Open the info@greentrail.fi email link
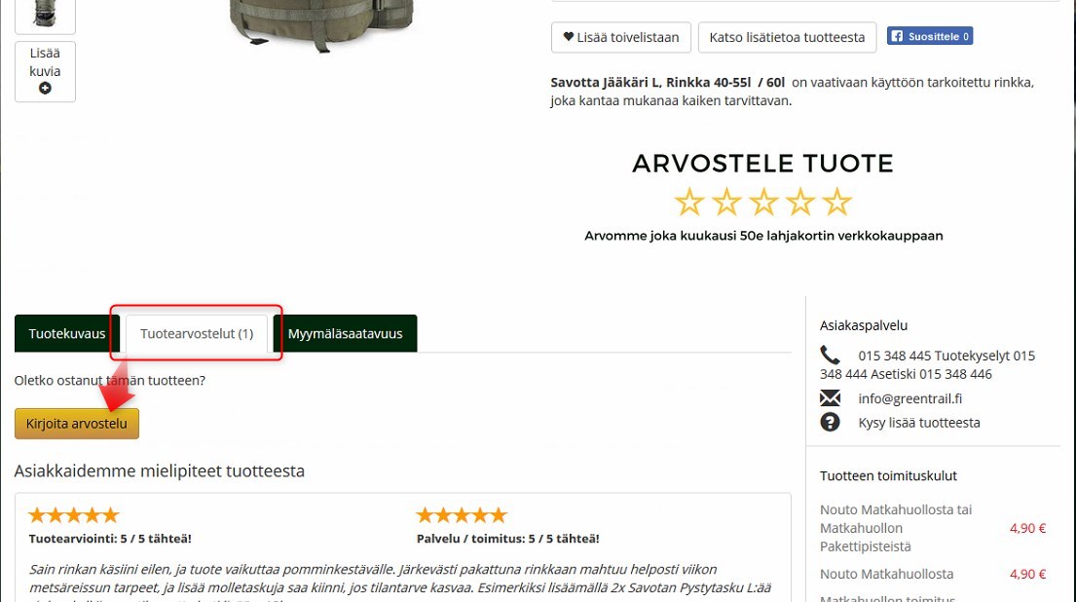This screenshot has width=1076, height=602. pos(909,398)
